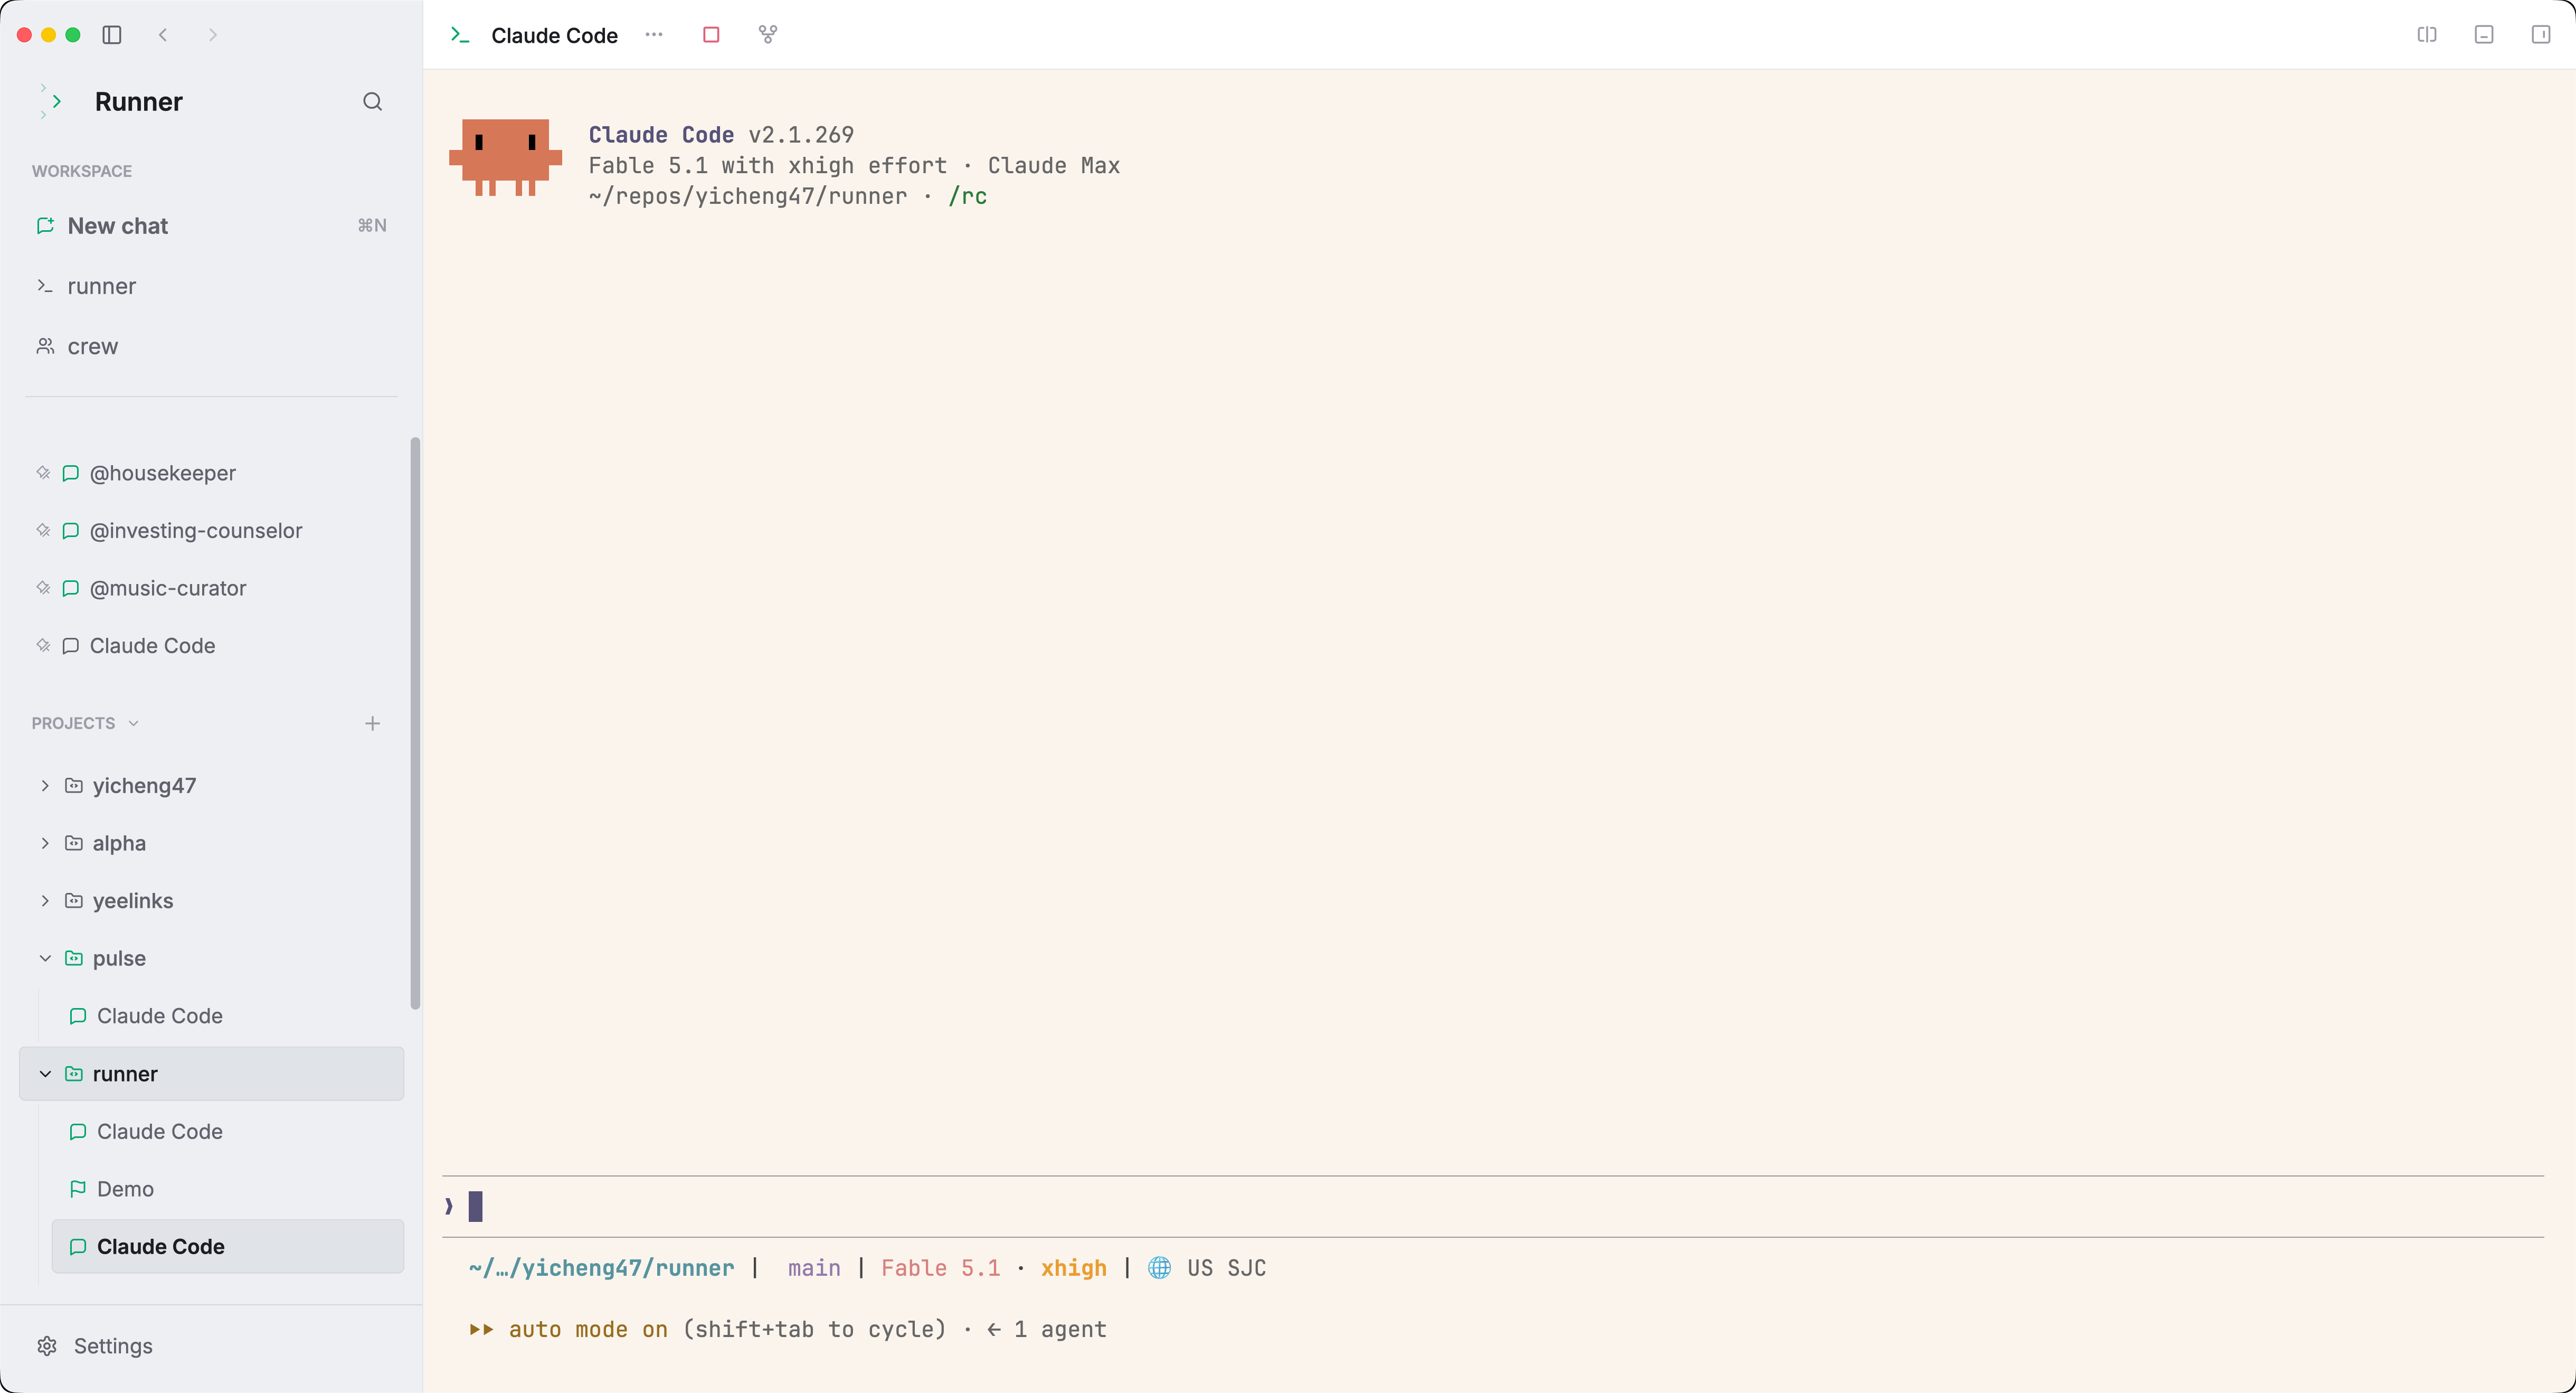
Task: Add a new project with the plus icon
Action: point(372,724)
